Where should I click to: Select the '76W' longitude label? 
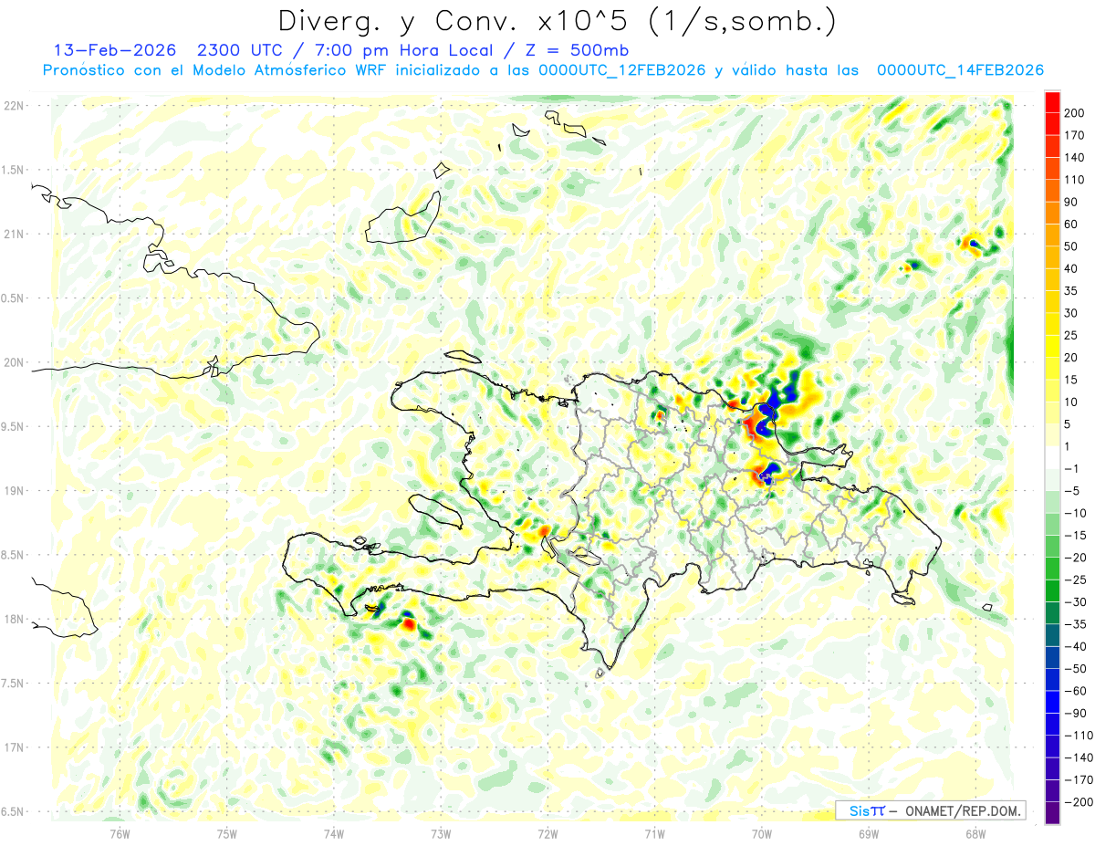(x=120, y=833)
